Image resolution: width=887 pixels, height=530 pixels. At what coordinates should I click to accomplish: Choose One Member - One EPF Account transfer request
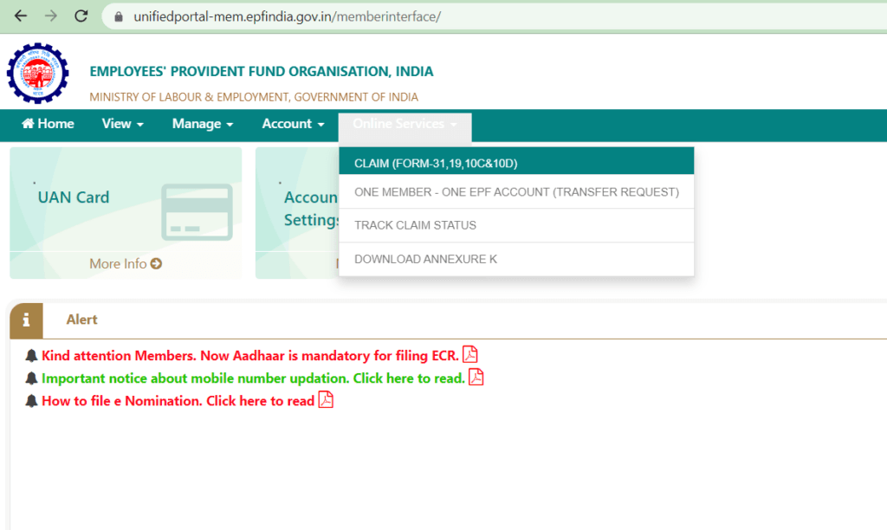point(516,192)
